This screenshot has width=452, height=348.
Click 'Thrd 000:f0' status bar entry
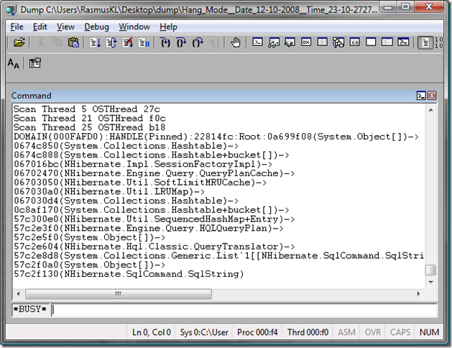[308, 332]
